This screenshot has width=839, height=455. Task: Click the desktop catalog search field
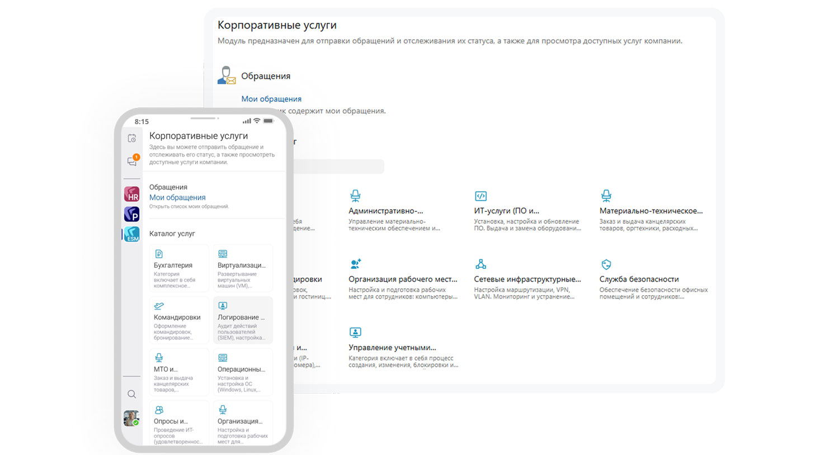click(x=338, y=166)
